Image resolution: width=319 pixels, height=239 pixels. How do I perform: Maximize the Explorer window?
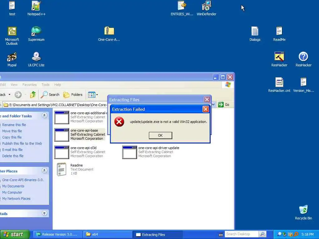(x=223, y=77)
